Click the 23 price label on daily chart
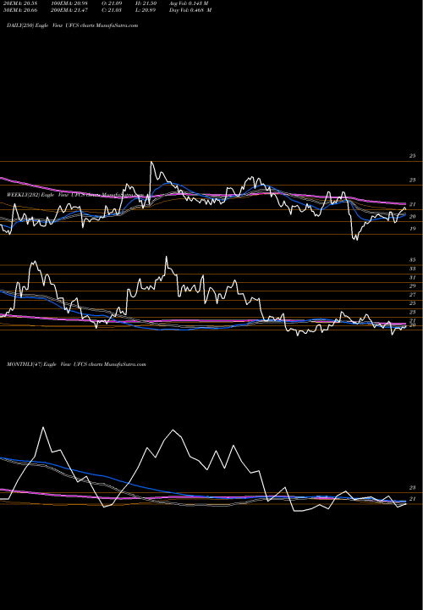Image resolution: width=423 pixels, height=610 pixels. (x=413, y=180)
